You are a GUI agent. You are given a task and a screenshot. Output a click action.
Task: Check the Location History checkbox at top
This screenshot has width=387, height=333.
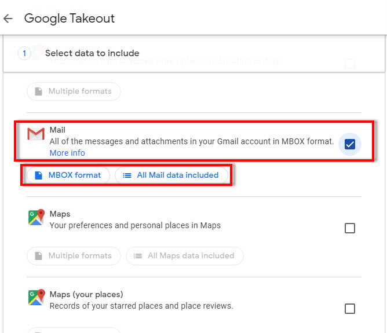(x=349, y=64)
